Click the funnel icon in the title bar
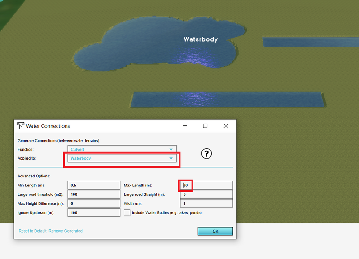359x259 pixels. [x=20, y=126]
